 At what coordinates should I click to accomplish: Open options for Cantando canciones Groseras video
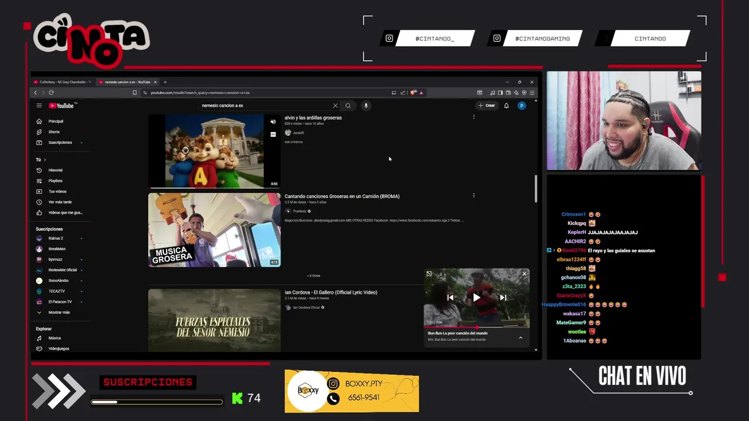click(474, 195)
